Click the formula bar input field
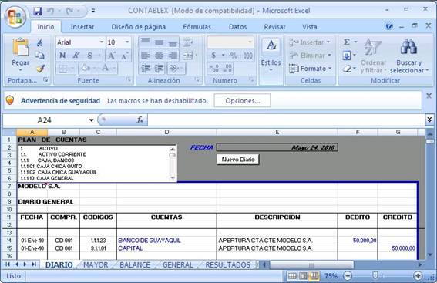437x283 pixels. (286, 120)
